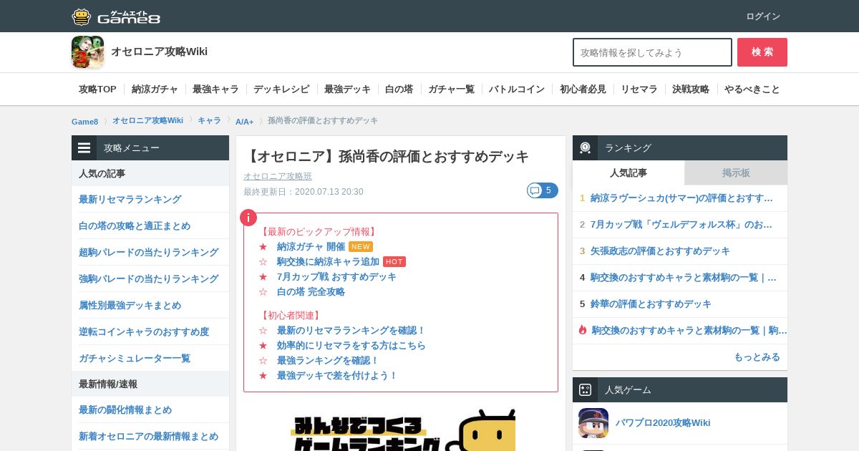Viewport: 859px width, 451px height.
Task: Open rank 1 納涼ラヴーシュカ(サマー) article
Action: 681,198
